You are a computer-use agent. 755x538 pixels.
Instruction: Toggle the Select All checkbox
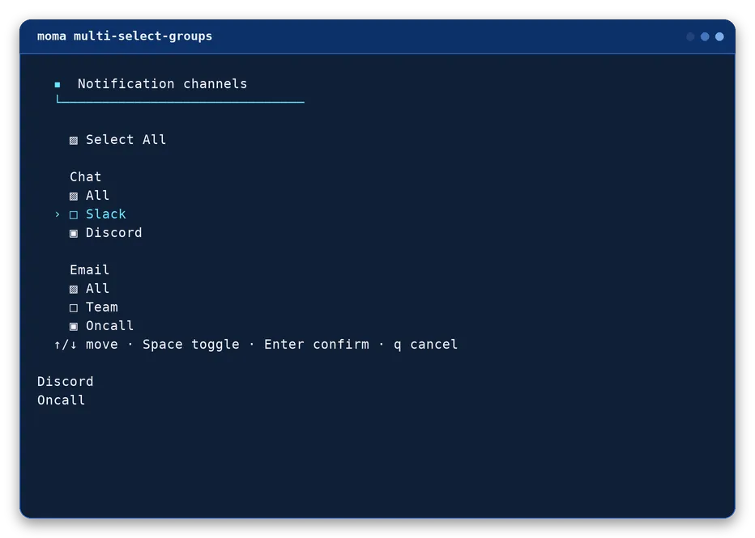74,141
